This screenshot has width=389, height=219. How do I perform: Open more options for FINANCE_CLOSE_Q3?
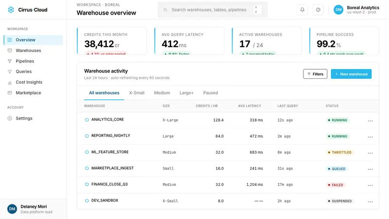(x=370, y=185)
